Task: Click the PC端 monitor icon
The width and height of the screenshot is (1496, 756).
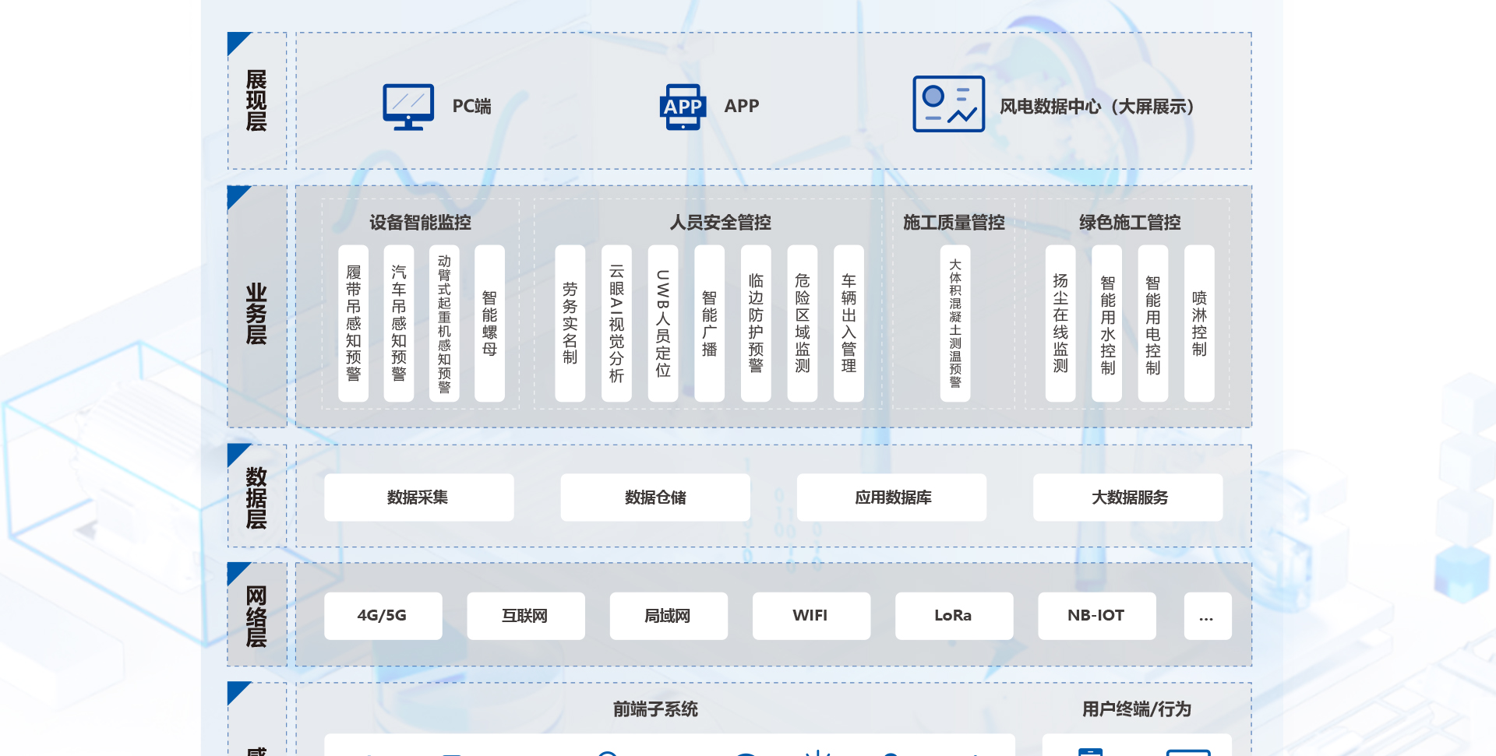Action: tap(408, 107)
